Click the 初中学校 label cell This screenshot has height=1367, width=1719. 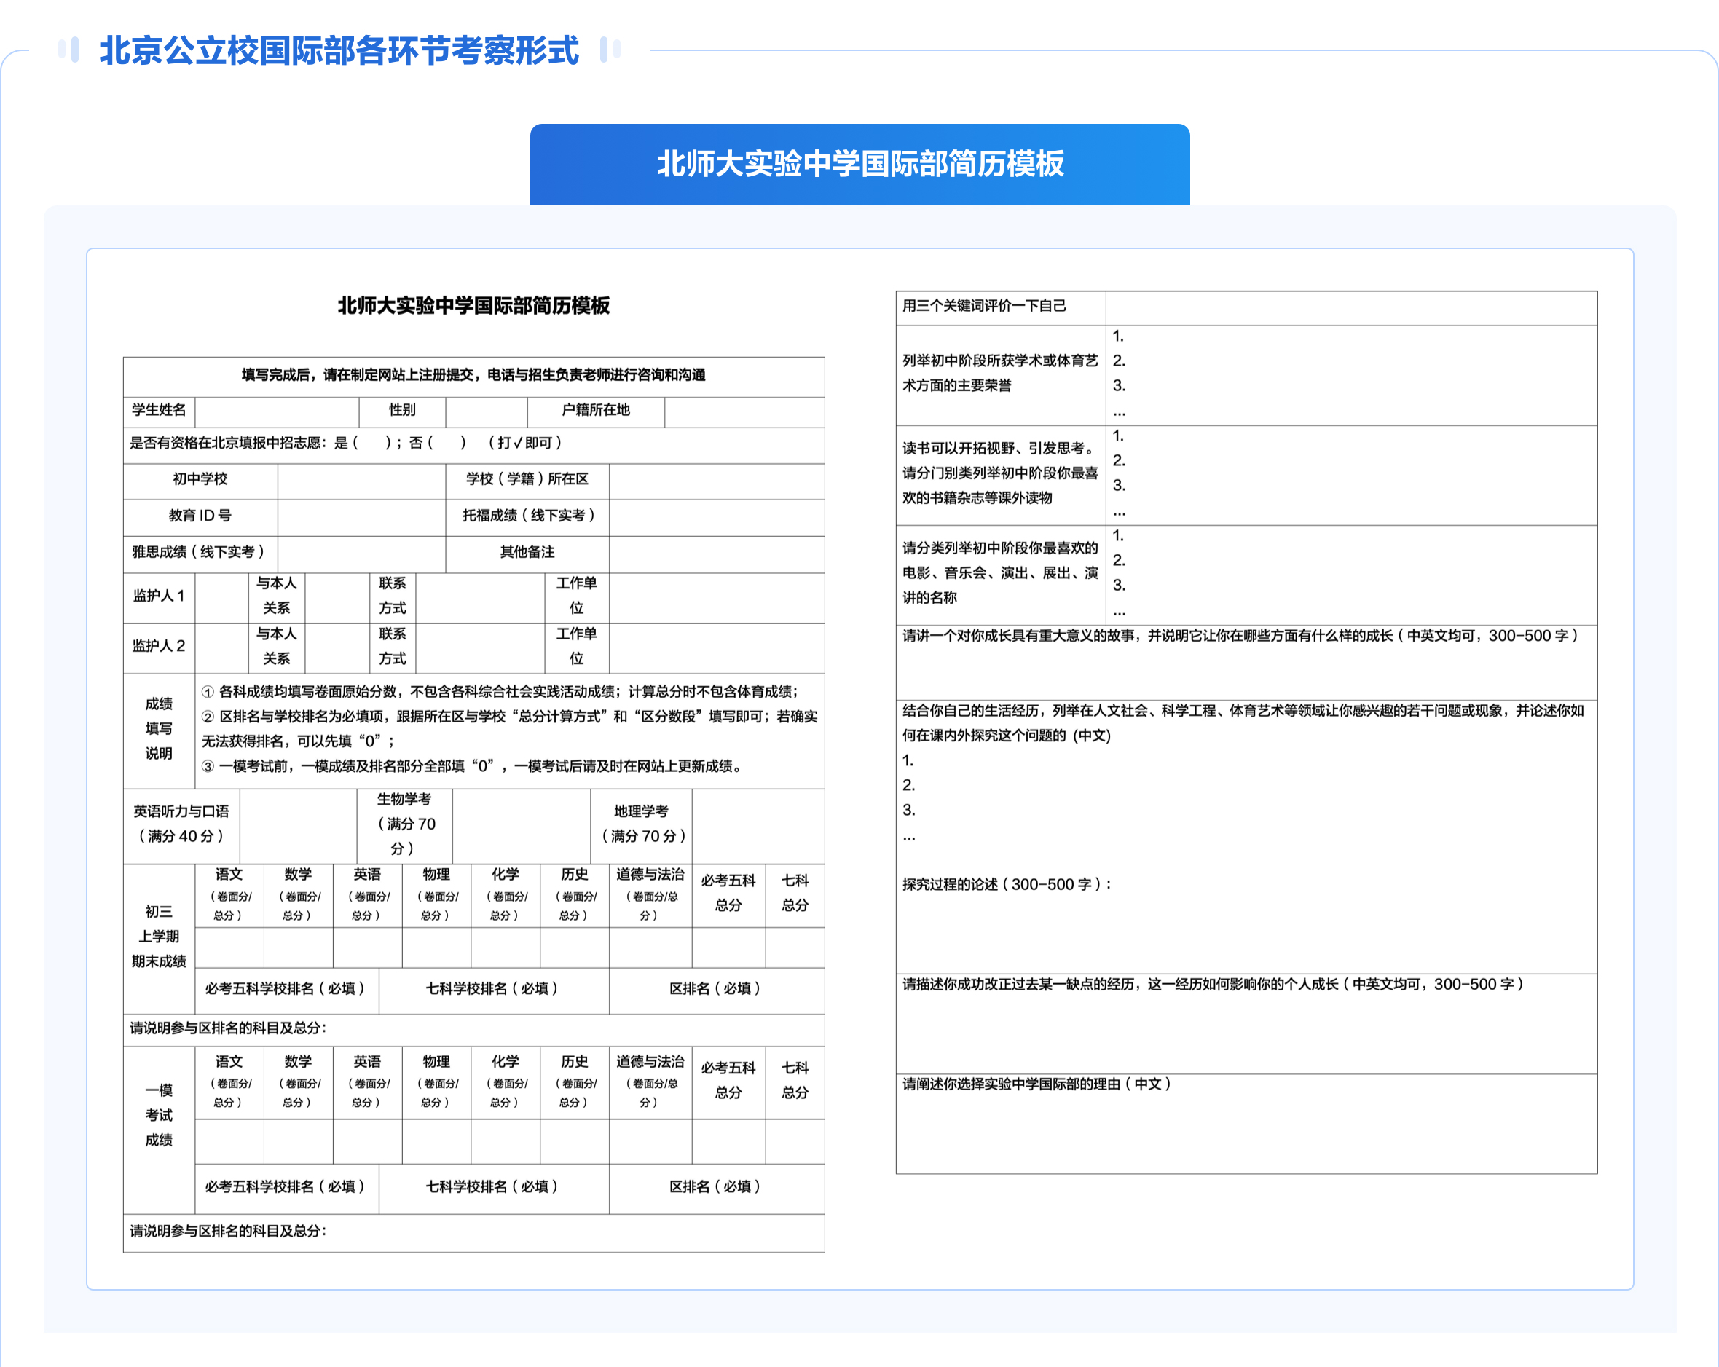200,480
